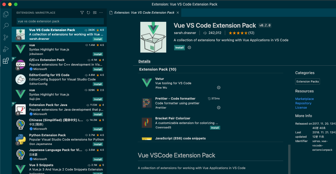Viewport: 336px width, 174px height.
Task: Click JavaScript (ES6) code snippets entry
Action: tap(181, 138)
